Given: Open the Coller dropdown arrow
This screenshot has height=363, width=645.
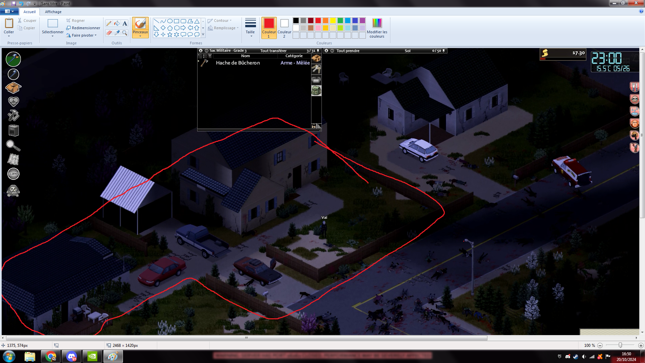Looking at the screenshot, I should pos(9,36).
